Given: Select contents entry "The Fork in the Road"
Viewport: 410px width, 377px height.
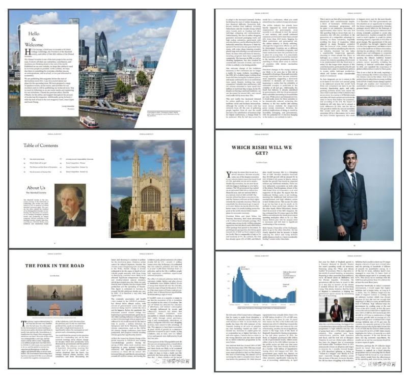Looking at the screenshot, I should (x=37, y=159).
